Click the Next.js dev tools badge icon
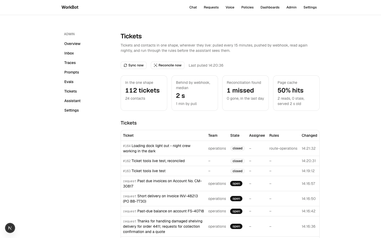 [x=10, y=228]
